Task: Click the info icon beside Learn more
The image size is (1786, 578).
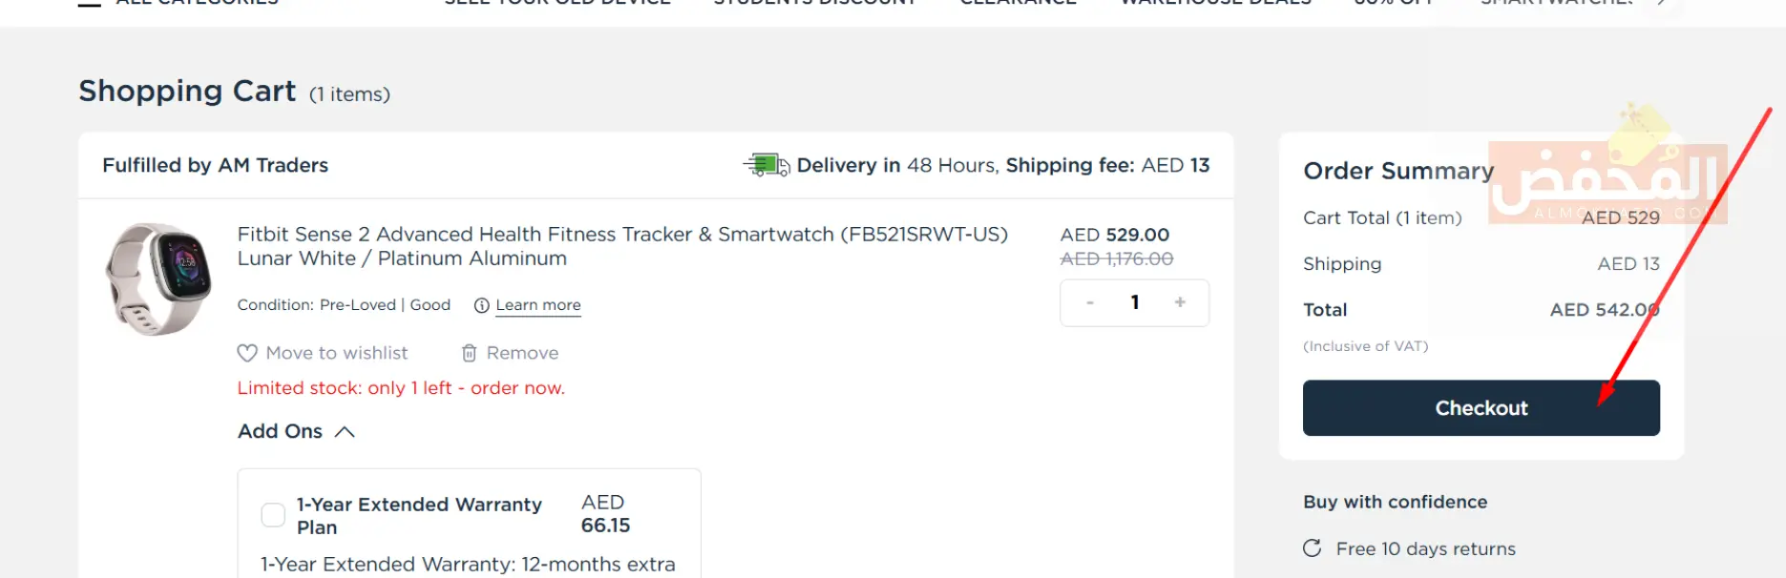Action: tap(482, 305)
